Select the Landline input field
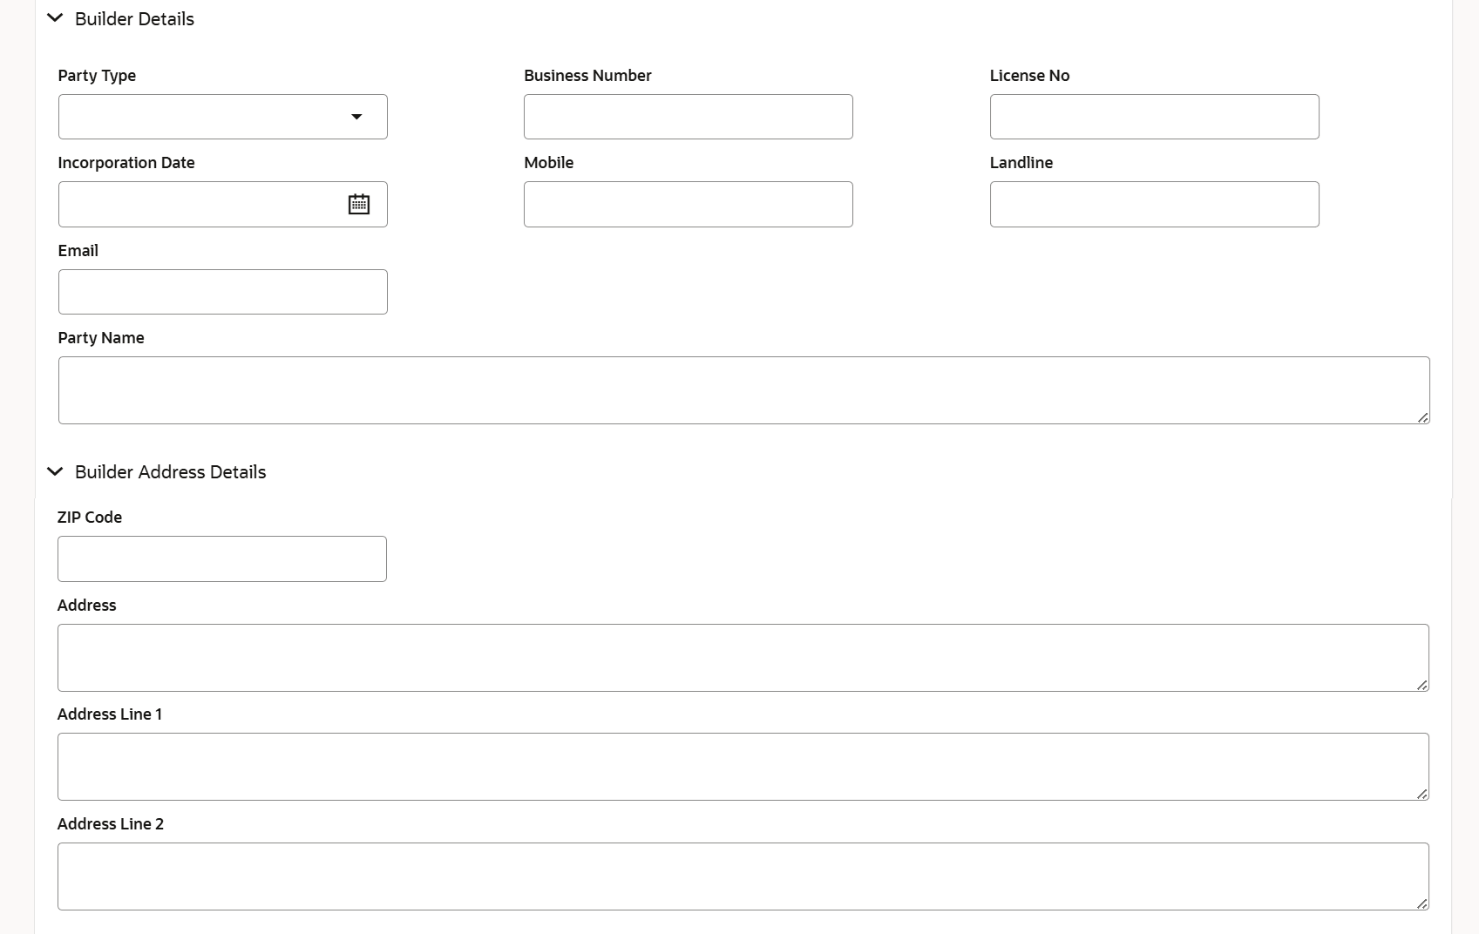 (x=1155, y=204)
